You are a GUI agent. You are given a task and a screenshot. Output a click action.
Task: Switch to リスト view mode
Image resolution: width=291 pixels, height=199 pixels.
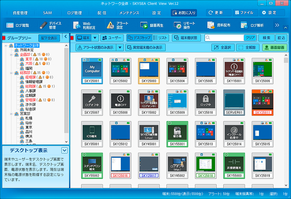point(161,38)
